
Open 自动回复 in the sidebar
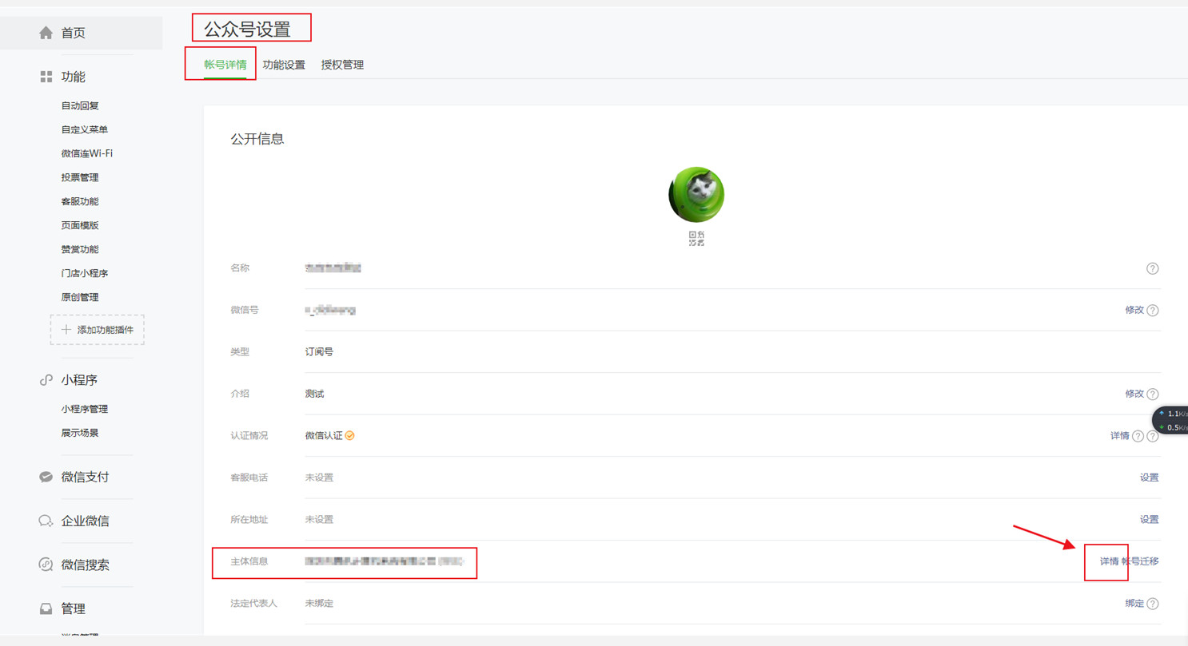coord(80,105)
